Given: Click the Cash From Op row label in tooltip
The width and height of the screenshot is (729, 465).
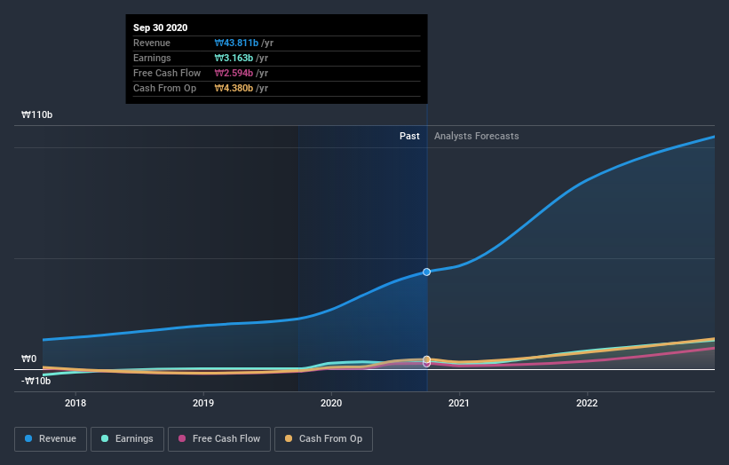Looking at the screenshot, I should click(164, 88).
